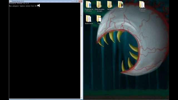The width and height of the screenshot is (178, 100).
Task: Maximize the Terraria Server window
Action: click(77, 1)
